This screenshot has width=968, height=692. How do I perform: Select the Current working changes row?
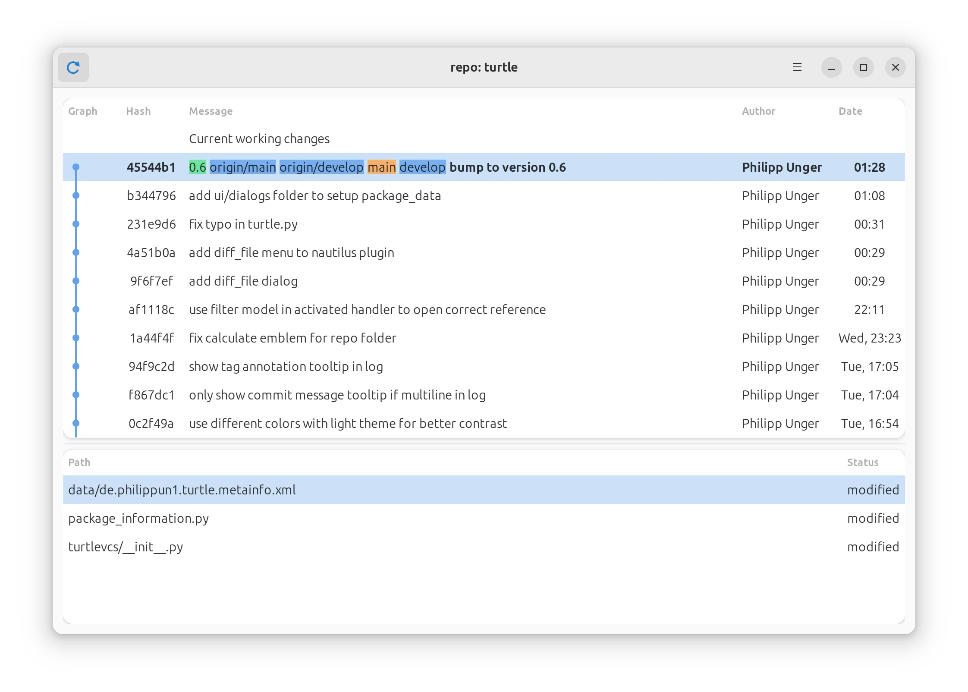click(259, 139)
